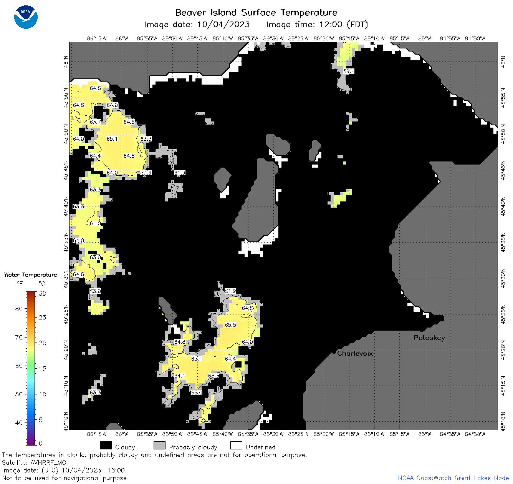Image resolution: width=513 pixels, height=484 pixels.
Task: Click the 30 tick on Celsius scale
Action: coord(42,293)
